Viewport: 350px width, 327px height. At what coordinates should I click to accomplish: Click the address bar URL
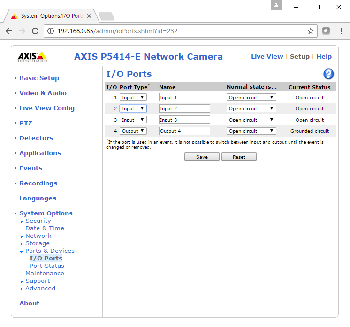coord(117,31)
